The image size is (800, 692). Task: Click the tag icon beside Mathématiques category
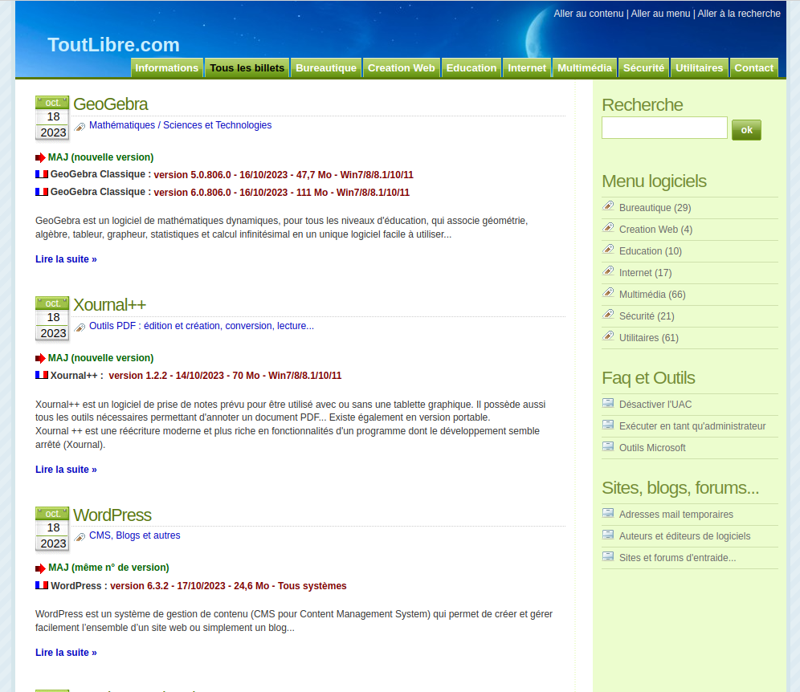click(80, 127)
